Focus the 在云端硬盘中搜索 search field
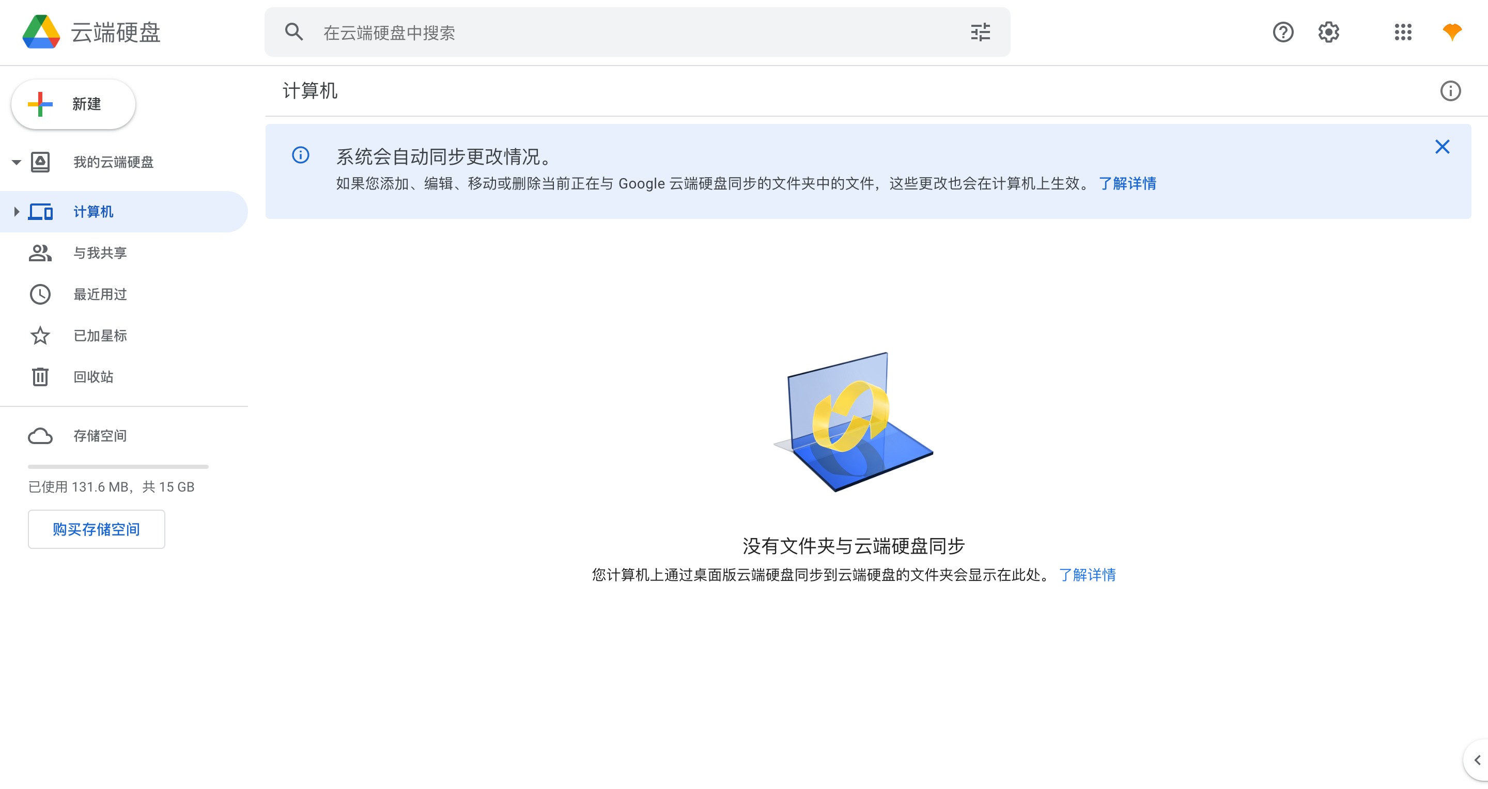1488x789 pixels. point(637,33)
